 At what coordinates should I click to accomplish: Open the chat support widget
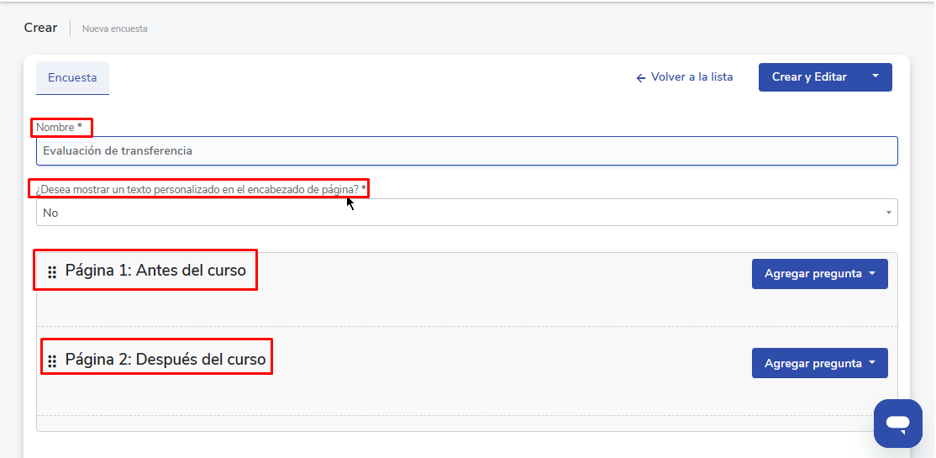(897, 423)
